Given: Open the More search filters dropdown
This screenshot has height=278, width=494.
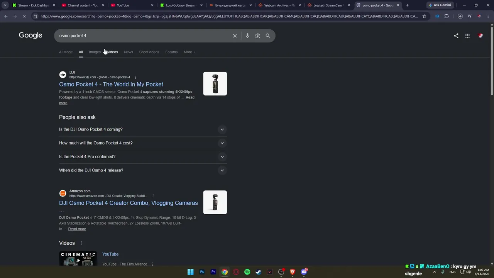Looking at the screenshot, I should [189, 52].
